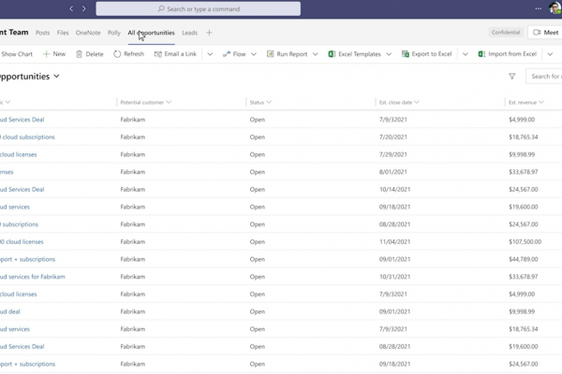Switch to the Posts tab

coord(43,33)
